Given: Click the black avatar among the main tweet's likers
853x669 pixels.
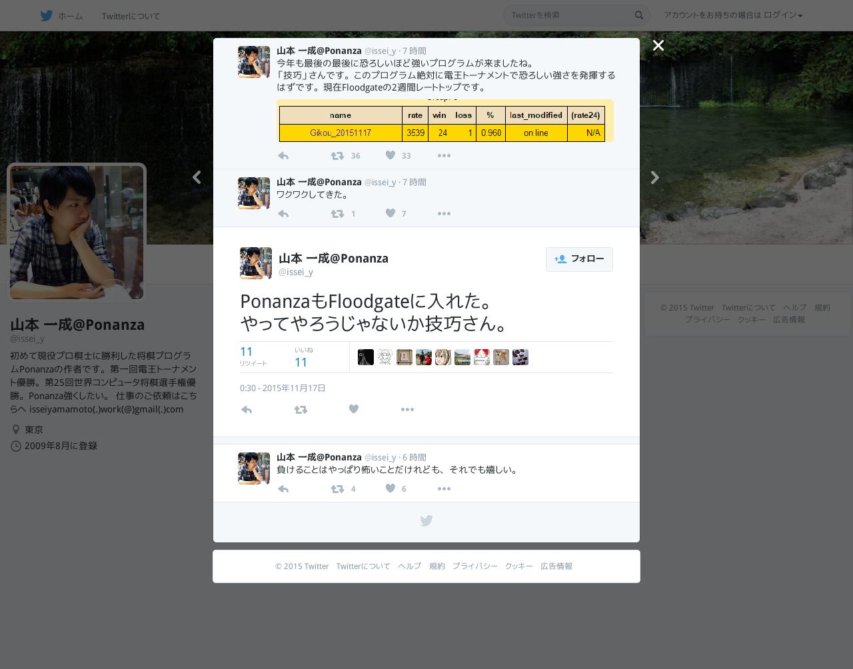Looking at the screenshot, I should tap(366, 357).
